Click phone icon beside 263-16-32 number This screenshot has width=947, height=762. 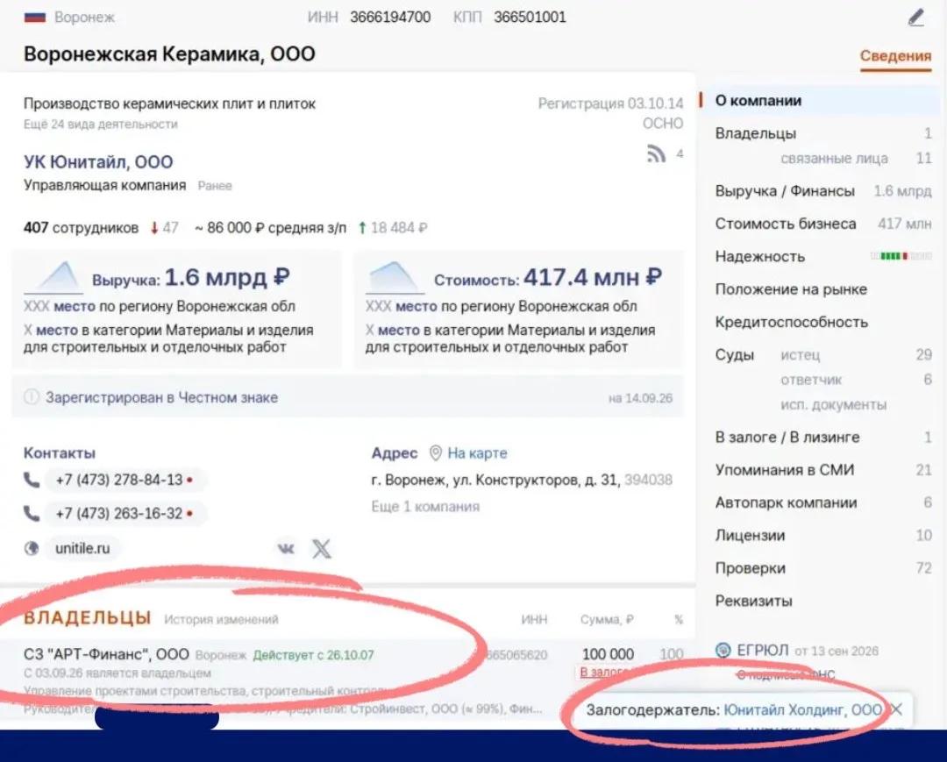[x=32, y=513]
